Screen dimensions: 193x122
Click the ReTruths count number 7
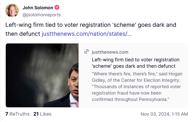[x=7, y=114]
